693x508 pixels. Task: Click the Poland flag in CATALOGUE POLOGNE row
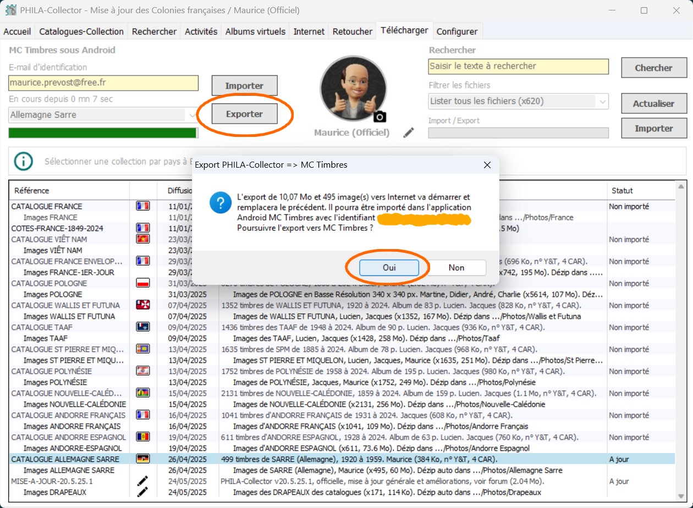(x=143, y=283)
